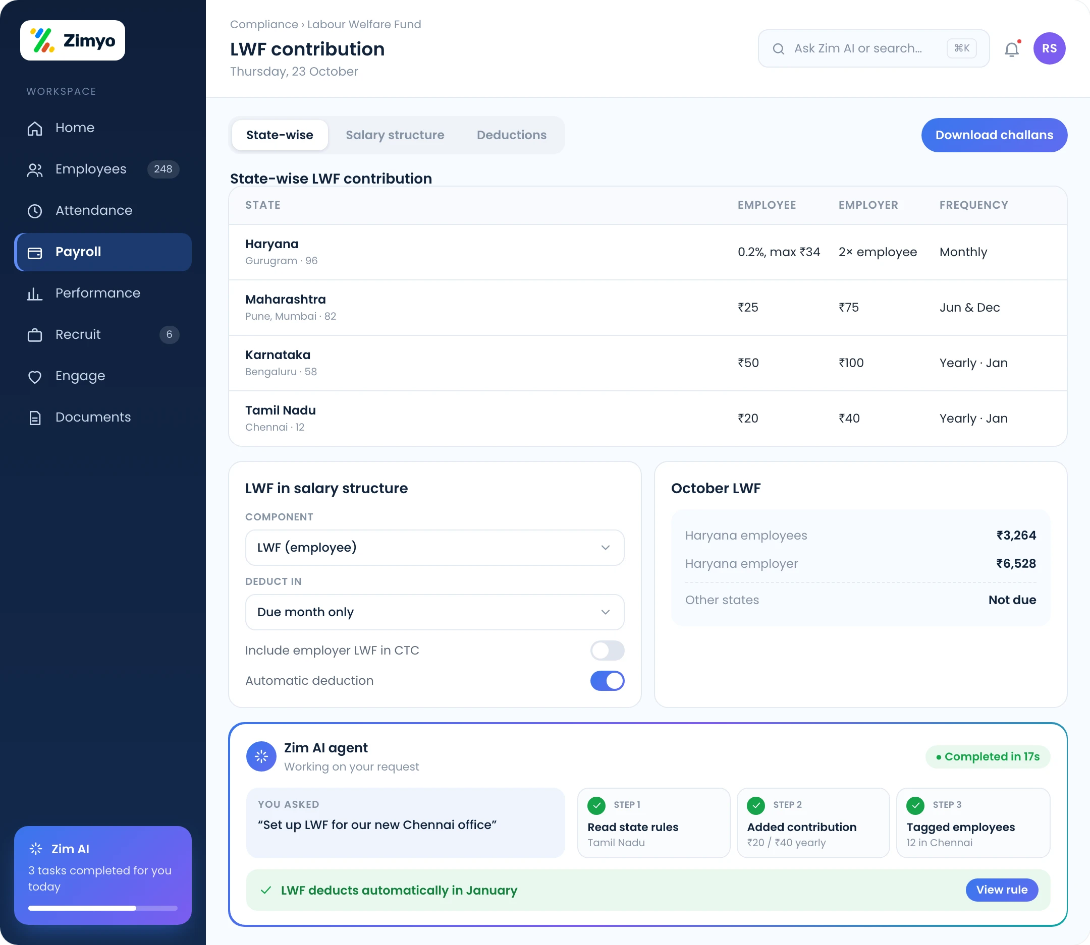
Task: Click the RS user avatar
Action: (1049, 48)
